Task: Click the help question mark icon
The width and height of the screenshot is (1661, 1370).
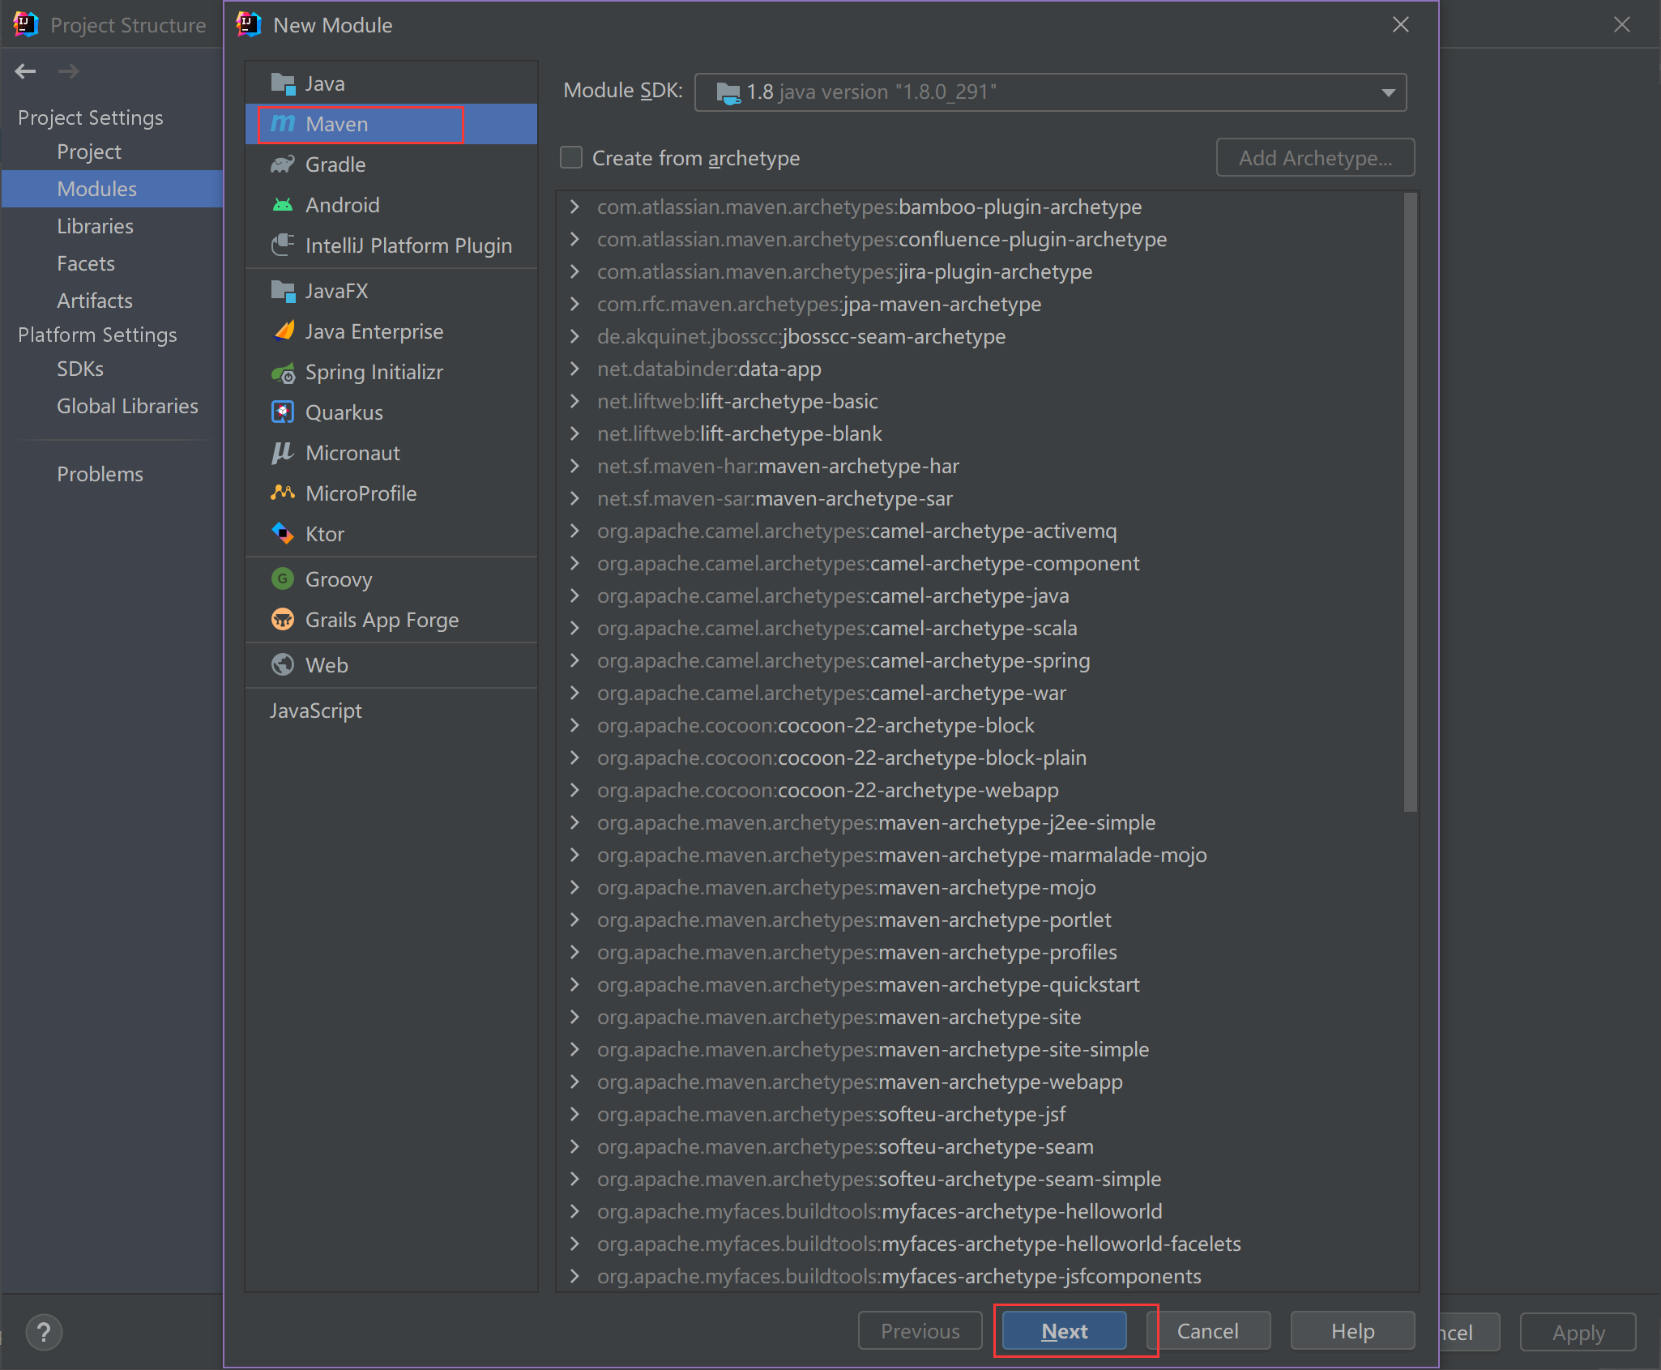Action: pyautogui.click(x=44, y=1332)
